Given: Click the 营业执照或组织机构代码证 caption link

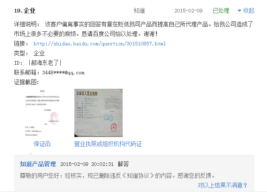Looking at the screenshot, I should pos(108,144).
